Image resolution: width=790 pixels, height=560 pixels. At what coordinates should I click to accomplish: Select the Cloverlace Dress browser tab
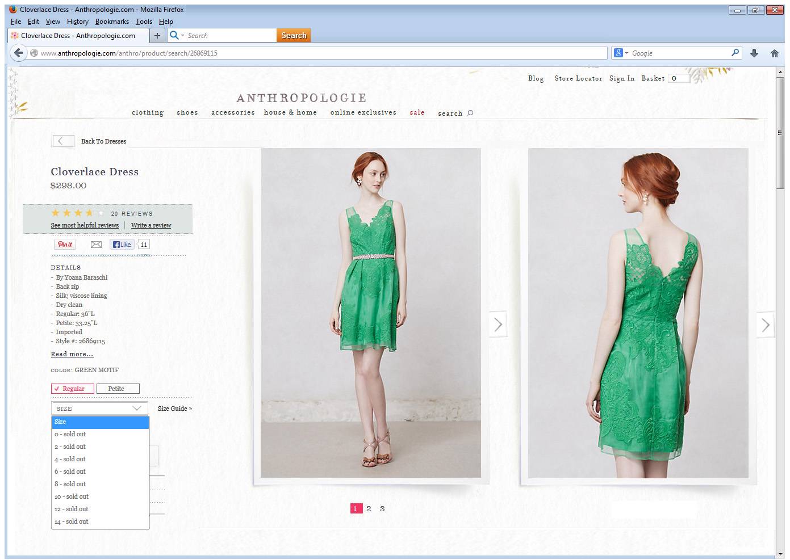click(78, 35)
